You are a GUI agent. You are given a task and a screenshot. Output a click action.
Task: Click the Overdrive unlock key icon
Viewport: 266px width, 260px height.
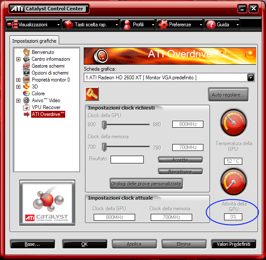pyautogui.click(x=92, y=94)
